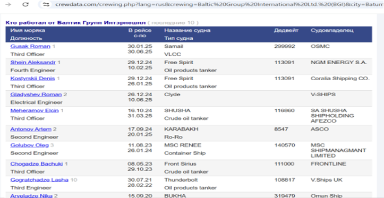
Task: Open Golubov Oleg profile link
Action: coord(29,145)
